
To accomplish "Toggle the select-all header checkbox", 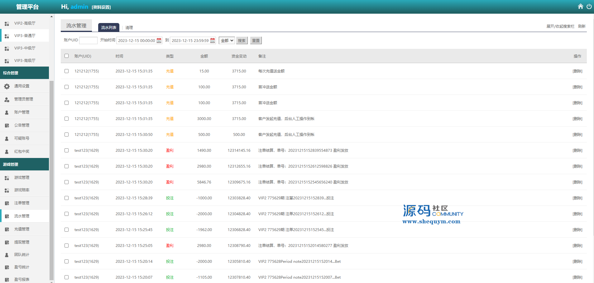I will pyautogui.click(x=66, y=56).
